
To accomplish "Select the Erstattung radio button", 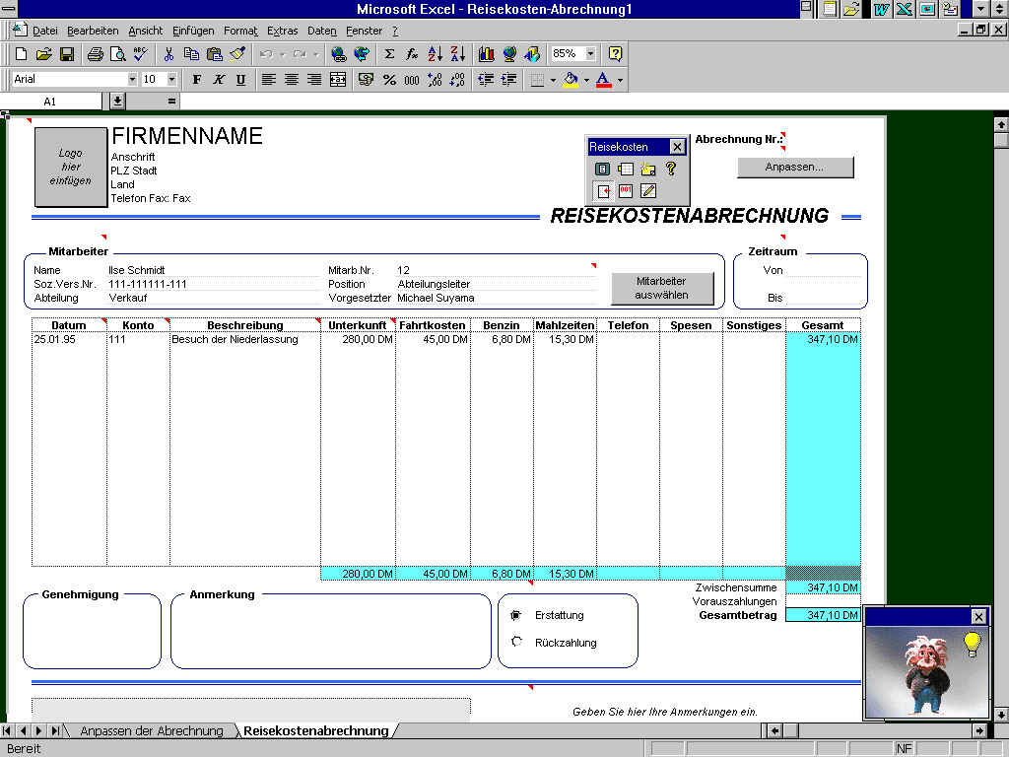I will pos(516,615).
